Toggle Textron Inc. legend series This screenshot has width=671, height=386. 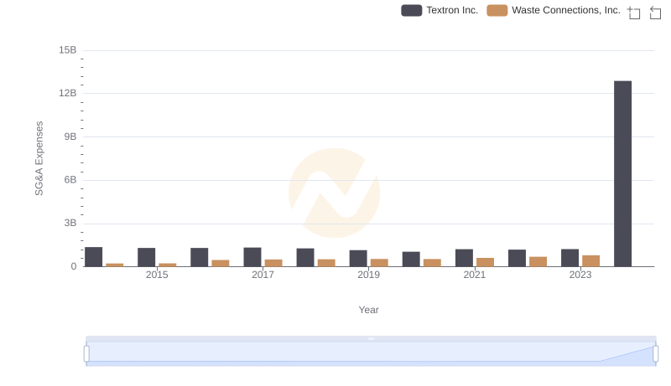(x=440, y=10)
